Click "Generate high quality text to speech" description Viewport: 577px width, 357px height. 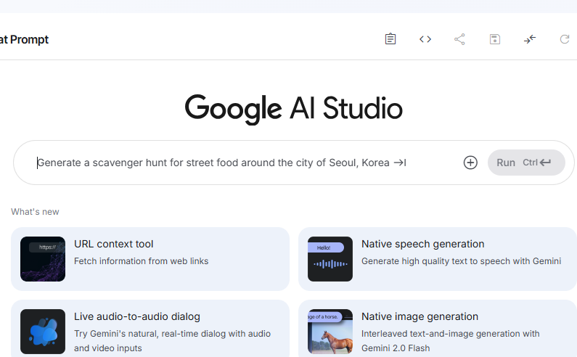coord(461,261)
